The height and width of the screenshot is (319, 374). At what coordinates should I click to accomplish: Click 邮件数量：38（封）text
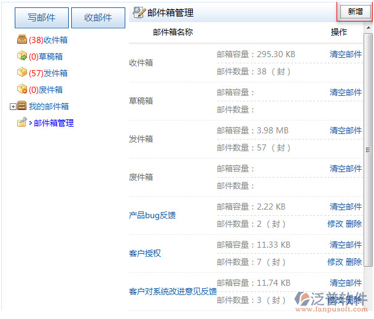[254, 72]
